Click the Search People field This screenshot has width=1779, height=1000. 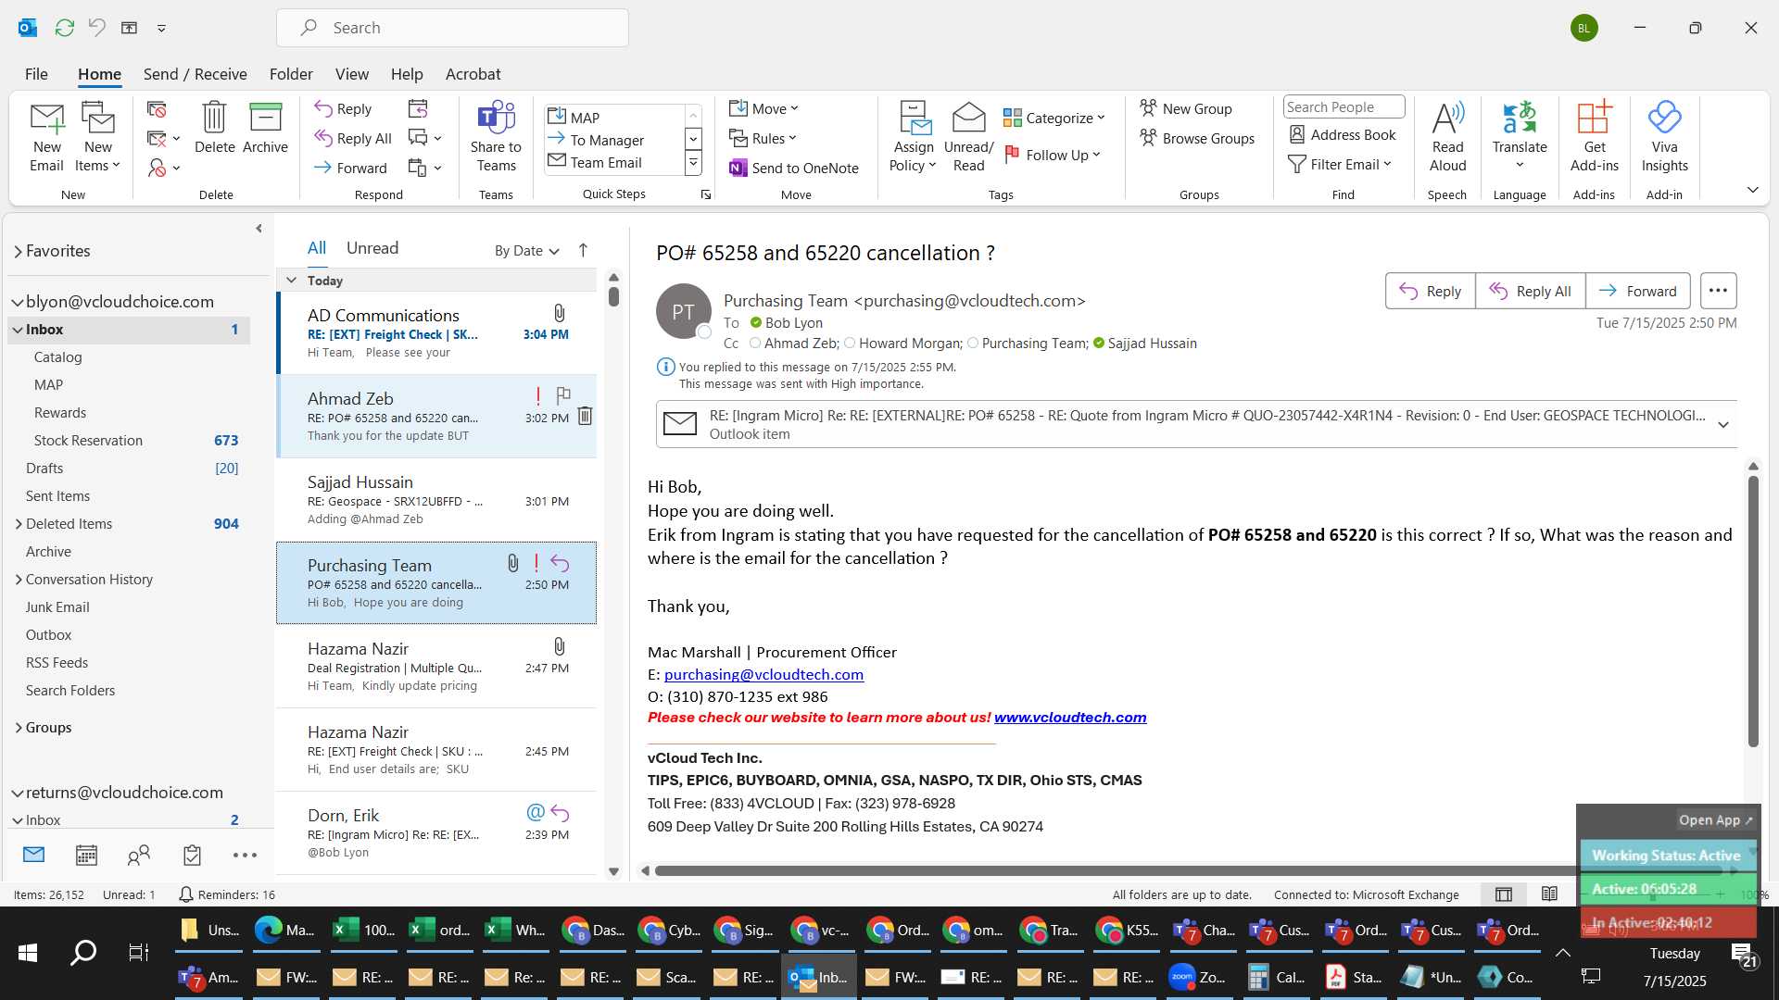click(1344, 106)
